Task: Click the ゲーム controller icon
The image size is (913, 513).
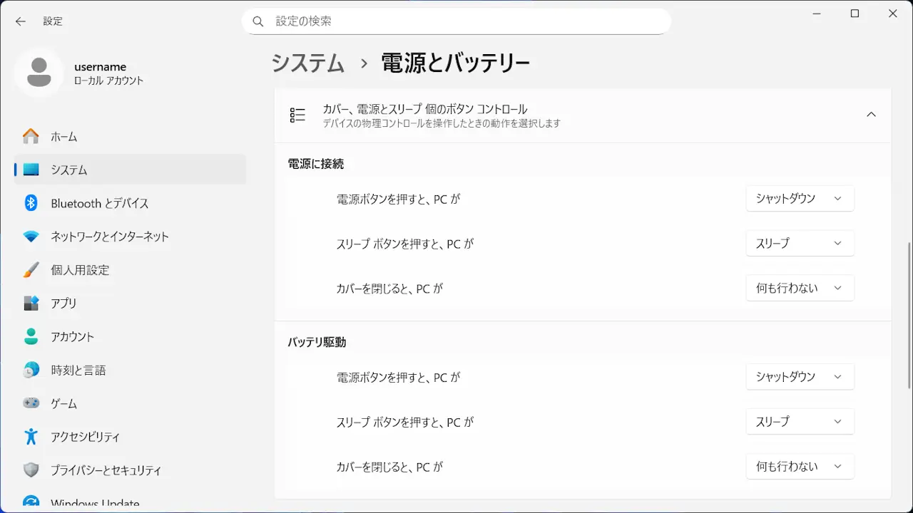Action: tap(31, 403)
